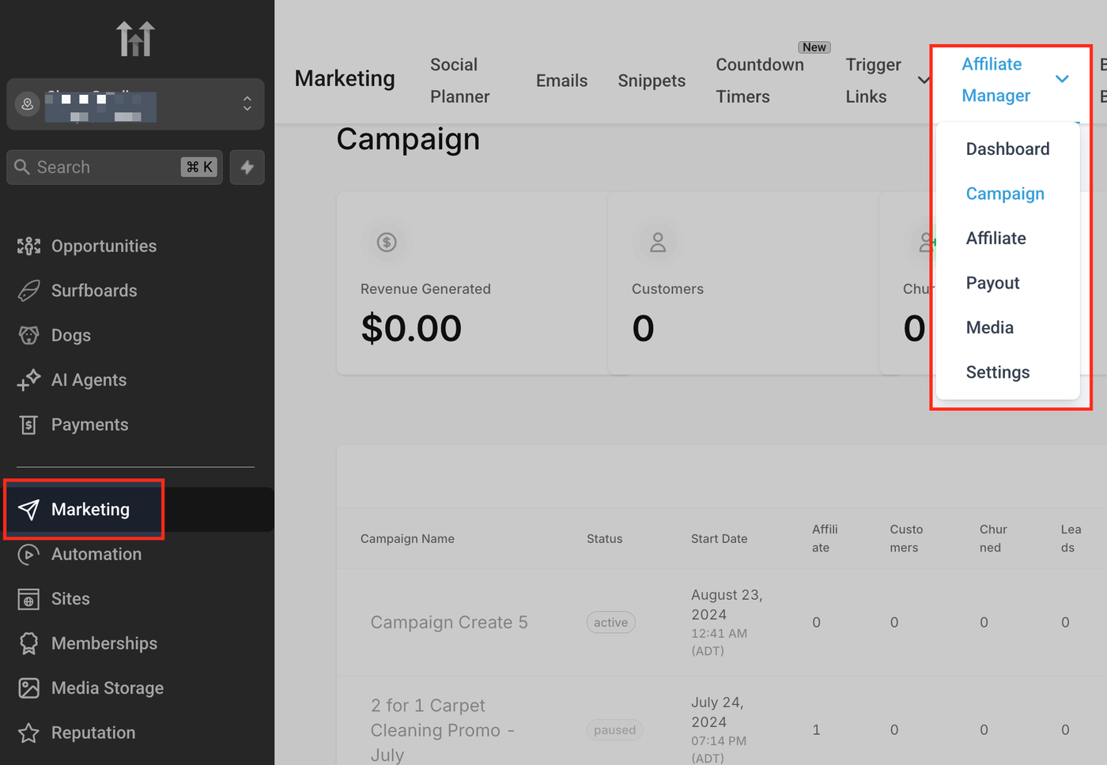The width and height of the screenshot is (1107, 765).
Task: Select Payout in the dropdown menu
Action: (x=992, y=283)
